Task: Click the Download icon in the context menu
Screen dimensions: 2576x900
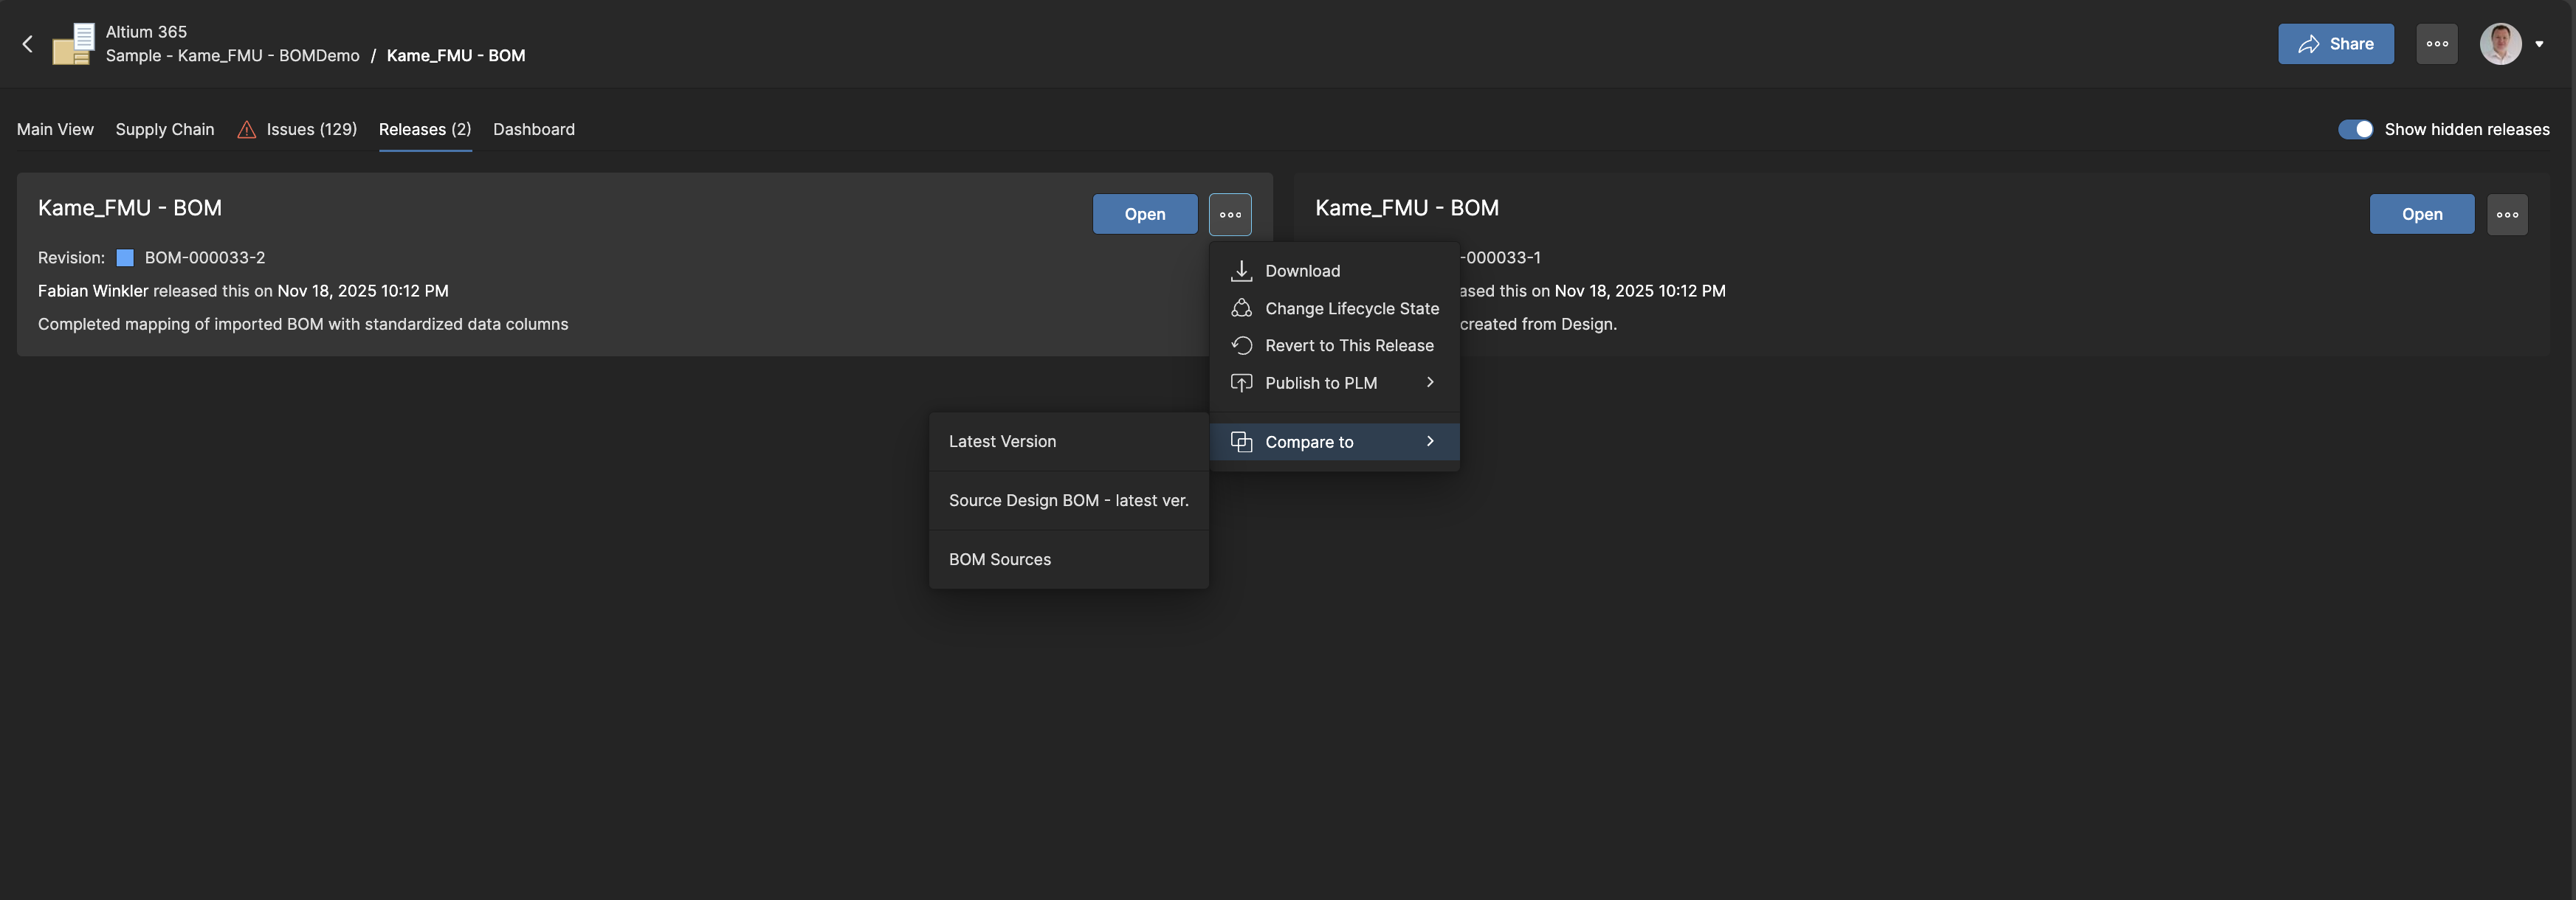Action: (1241, 270)
